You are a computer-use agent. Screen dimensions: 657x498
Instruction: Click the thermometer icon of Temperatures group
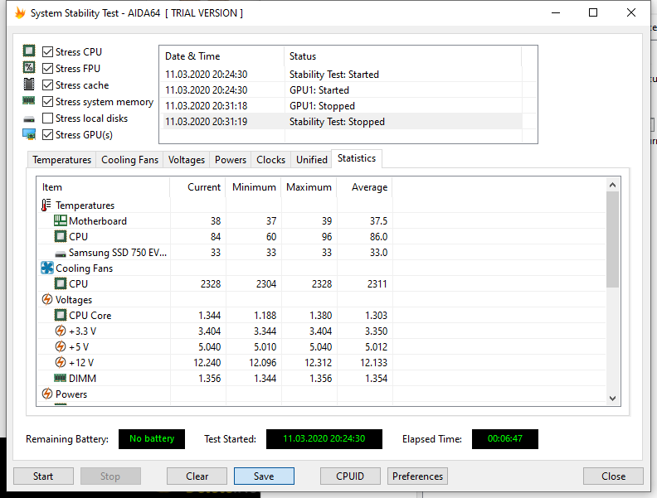click(46, 205)
